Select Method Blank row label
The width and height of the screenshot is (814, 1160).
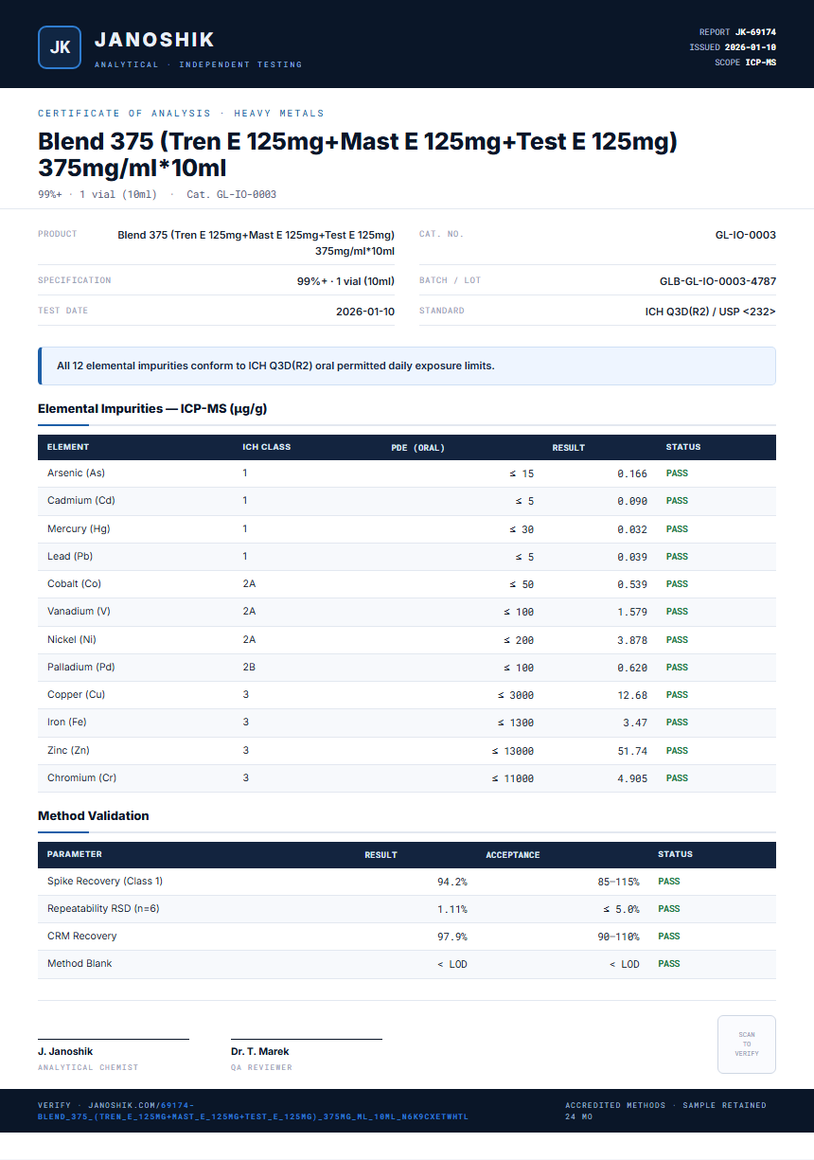[x=80, y=963]
